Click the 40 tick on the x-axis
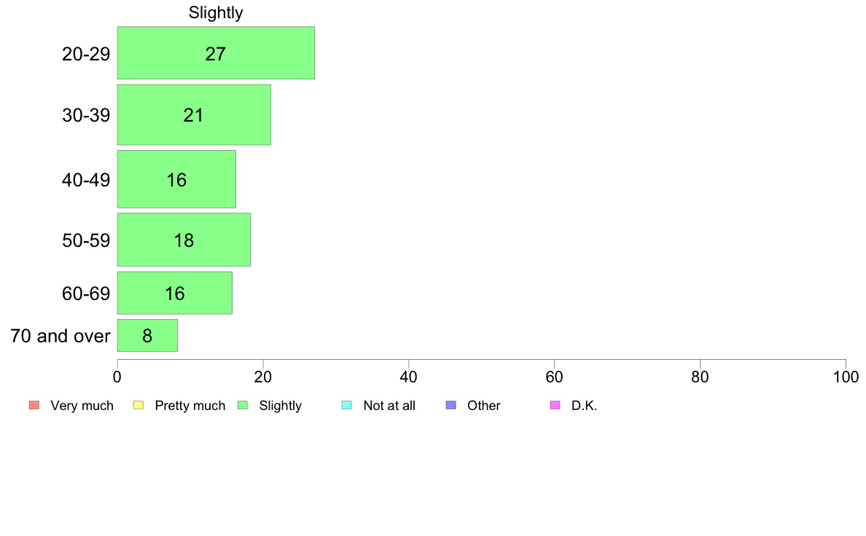Image resolution: width=866 pixels, height=536 pixels. tap(409, 377)
